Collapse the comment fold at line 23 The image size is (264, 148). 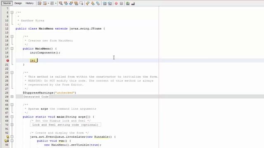(12, 72)
